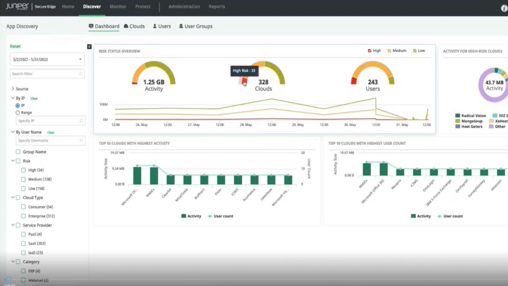Switch to the Users tab
The width and height of the screenshot is (508, 286).
[162, 26]
